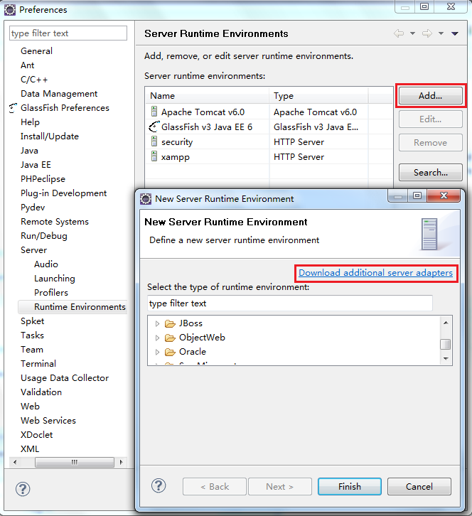
Task: Click the xampp runtime server icon
Action: point(154,156)
